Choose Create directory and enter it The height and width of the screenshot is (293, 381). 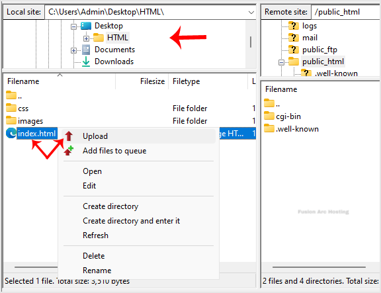click(131, 221)
